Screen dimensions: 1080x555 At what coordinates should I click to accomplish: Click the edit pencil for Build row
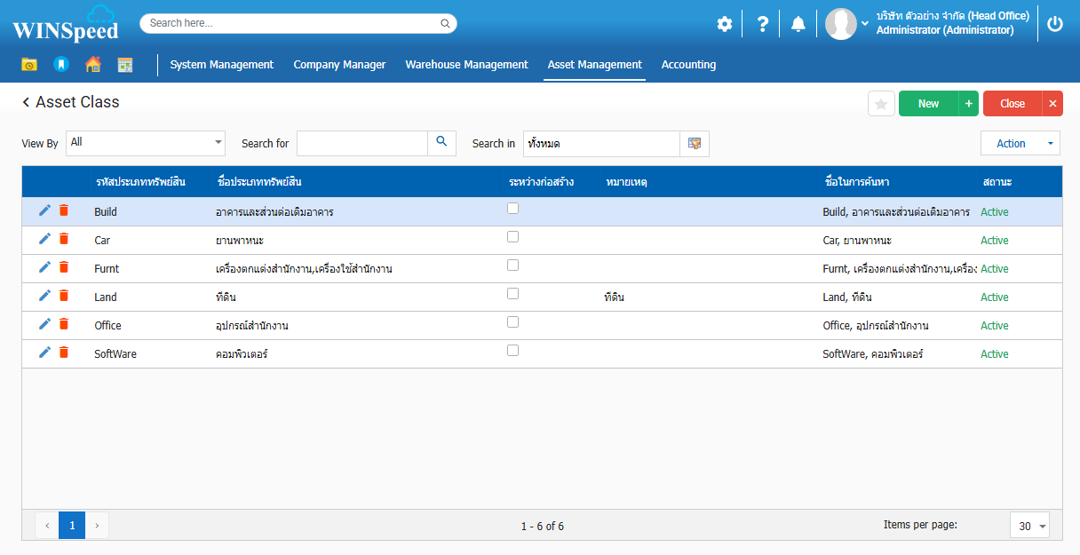pos(44,210)
